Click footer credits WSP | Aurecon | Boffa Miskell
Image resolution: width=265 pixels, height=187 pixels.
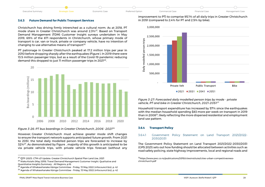pyautogui.click(x=200, y=178)
